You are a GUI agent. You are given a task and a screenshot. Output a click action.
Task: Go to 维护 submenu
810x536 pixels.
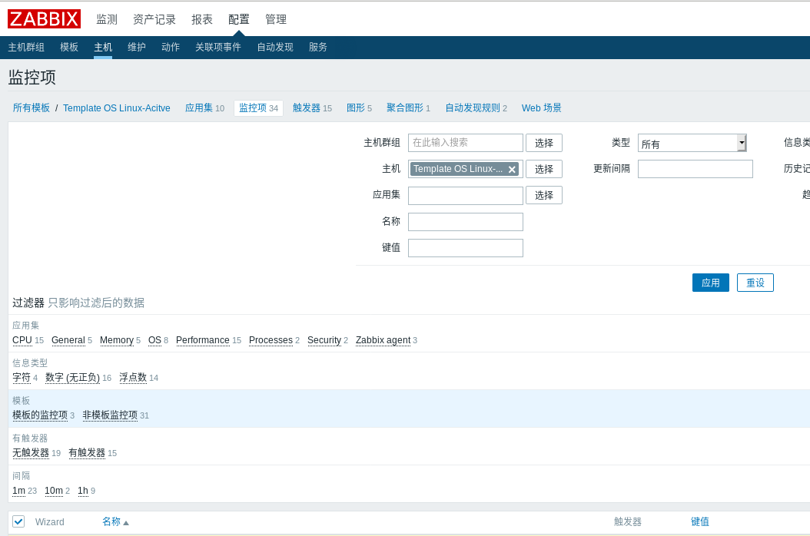coord(137,47)
